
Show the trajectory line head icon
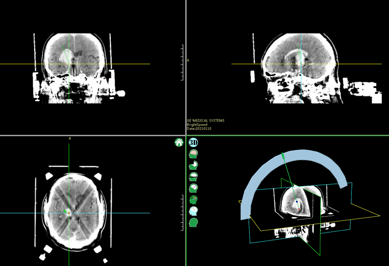point(193,188)
